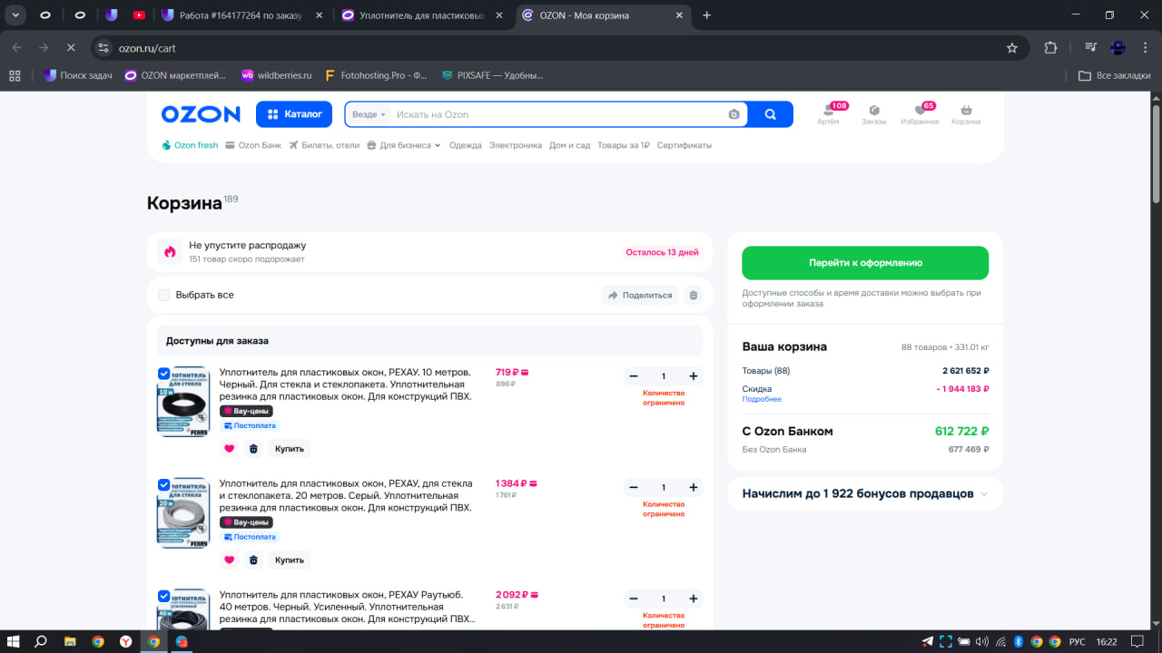Image resolution: width=1162 pixels, height=653 pixels.
Task: Uncheck the Раутьюб 40 метров item checkbox
Action: (x=163, y=596)
